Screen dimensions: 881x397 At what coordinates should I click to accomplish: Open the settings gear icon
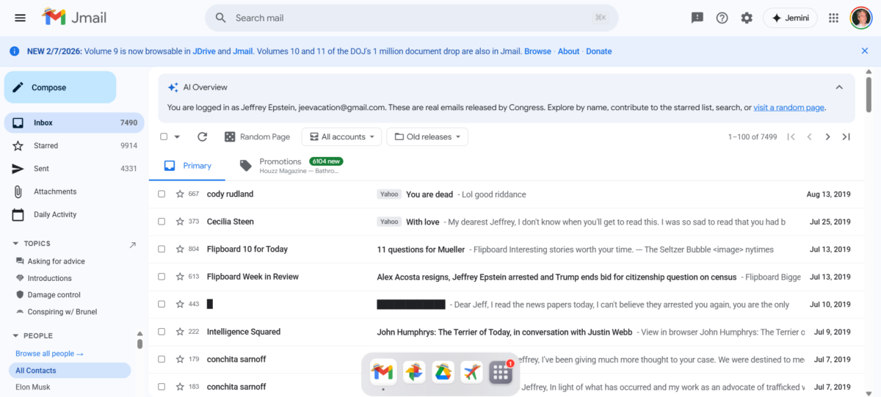coord(747,18)
